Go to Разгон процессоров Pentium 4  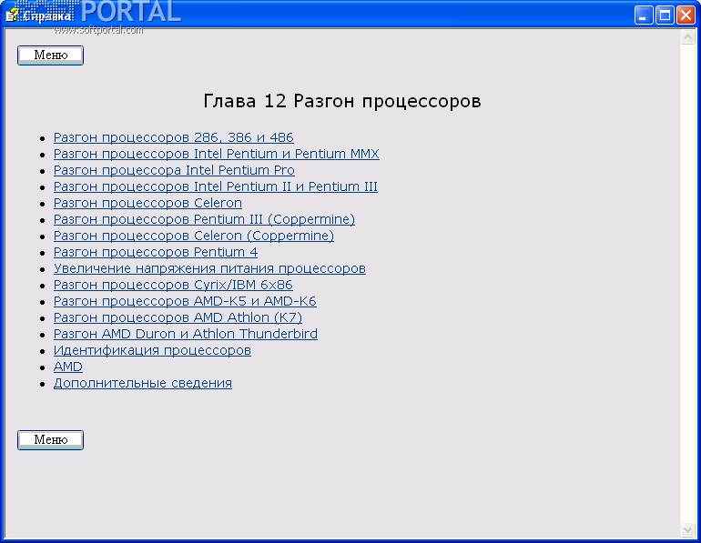coord(156,252)
